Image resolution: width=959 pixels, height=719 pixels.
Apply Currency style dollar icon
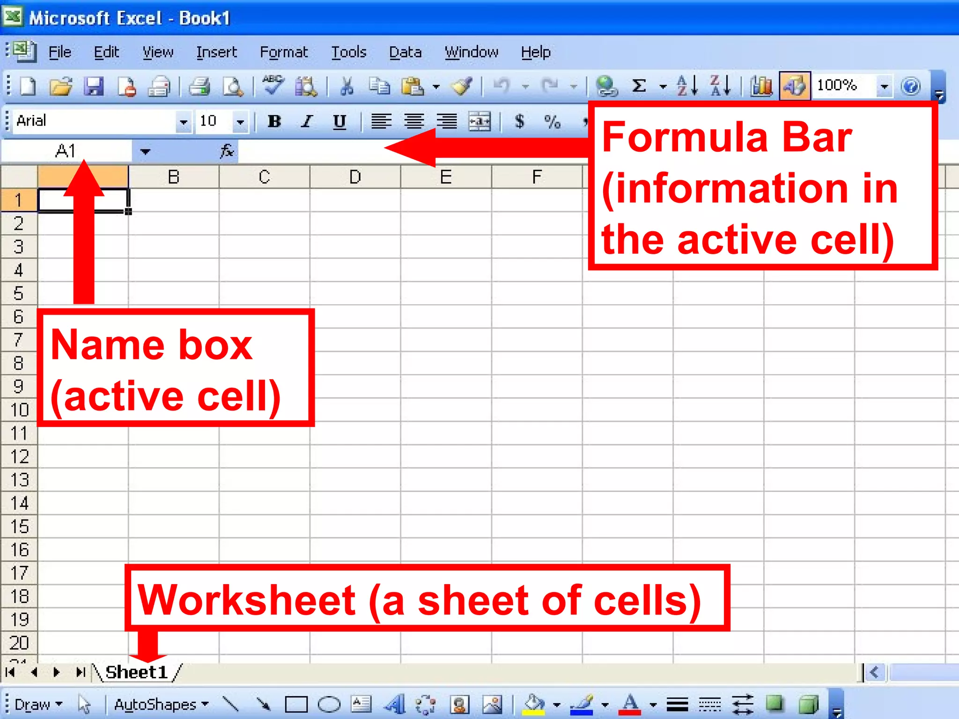pos(519,121)
